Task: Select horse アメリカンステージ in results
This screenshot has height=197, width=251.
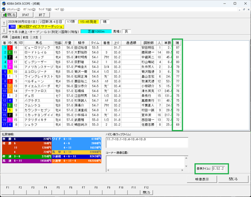Action: pyautogui.click(x=39, y=67)
